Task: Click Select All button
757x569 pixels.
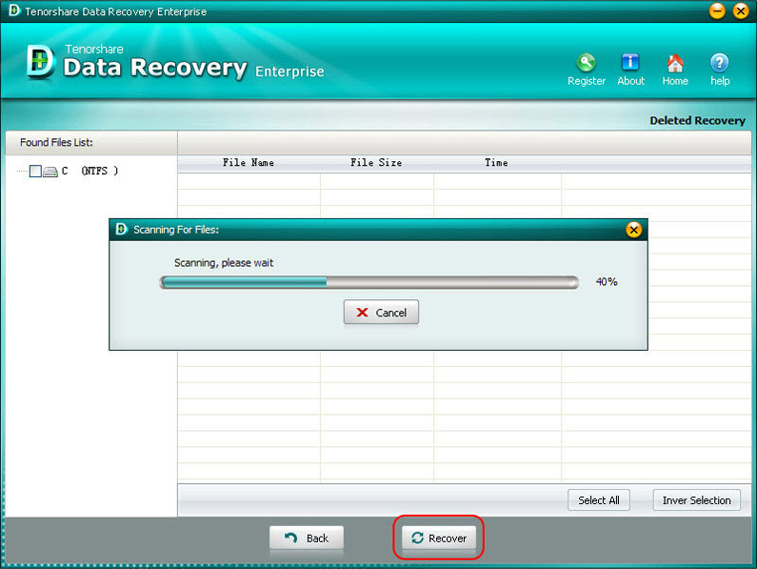Action: (x=599, y=500)
